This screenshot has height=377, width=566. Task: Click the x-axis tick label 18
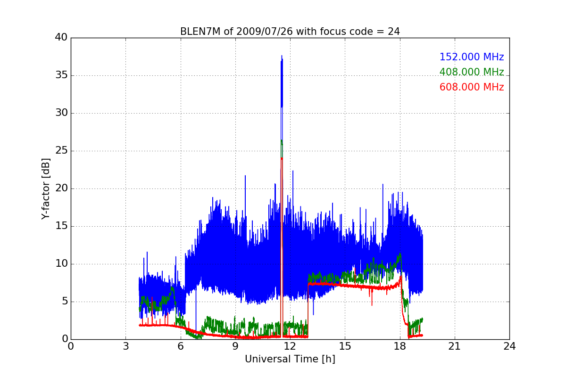[400, 346]
